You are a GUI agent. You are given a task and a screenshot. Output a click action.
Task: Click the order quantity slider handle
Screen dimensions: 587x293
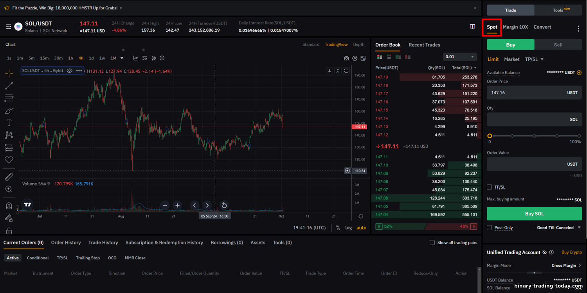point(490,136)
